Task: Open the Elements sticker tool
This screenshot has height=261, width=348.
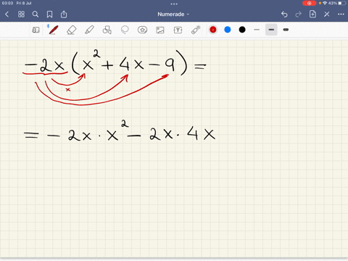Action: (142, 30)
